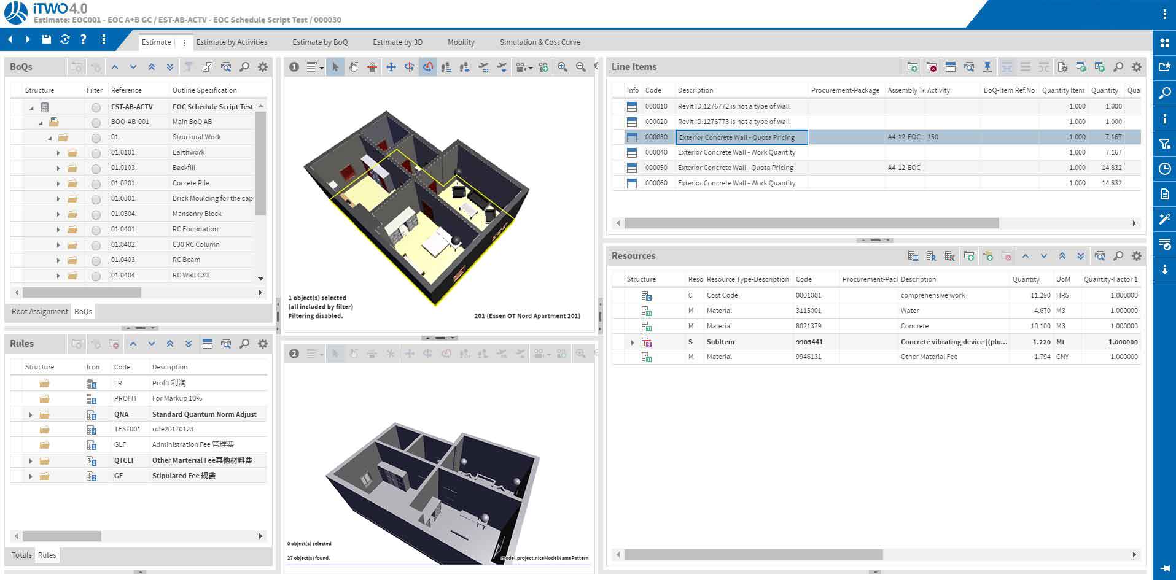Viewport: 1176px width, 580px height.
Task: Click Line Items horizontal scrollbar
Action: coord(811,223)
